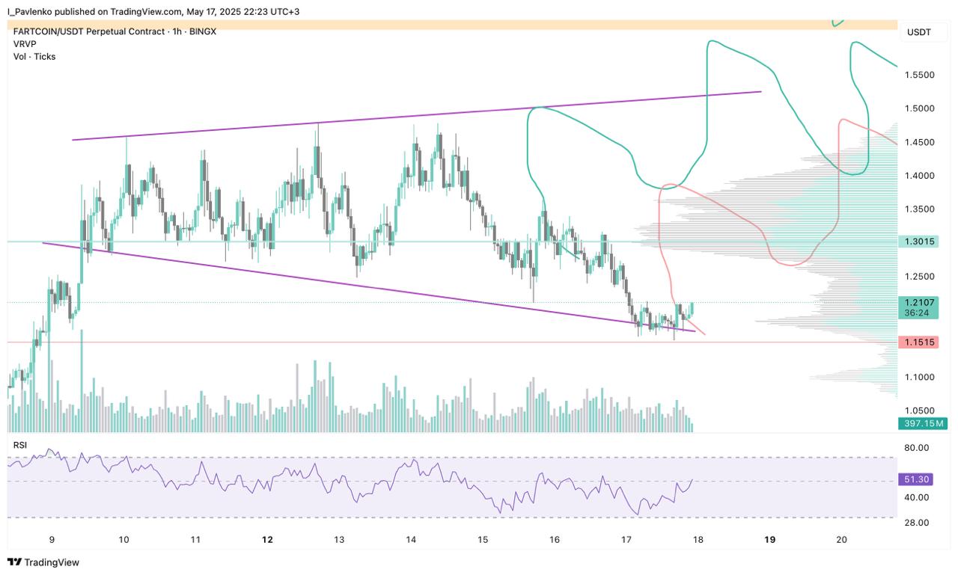The width and height of the screenshot is (958, 575).
Task: Click the 80.00 RSI axis label
Action: [917, 448]
